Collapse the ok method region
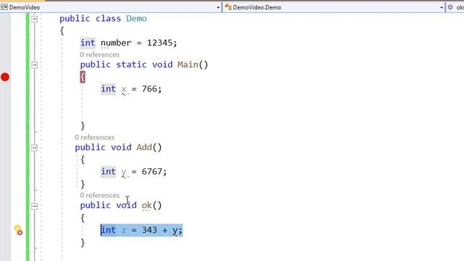The height and width of the screenshot is (261, 464). (34, 206)
